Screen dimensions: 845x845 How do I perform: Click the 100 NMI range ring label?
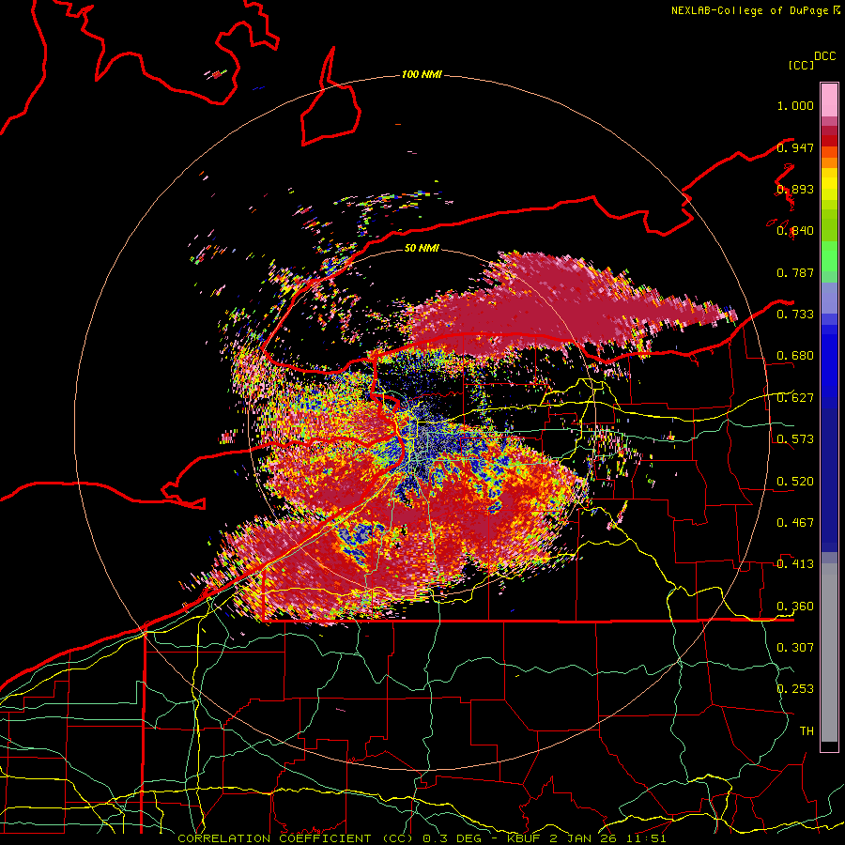tap(422, 74)
